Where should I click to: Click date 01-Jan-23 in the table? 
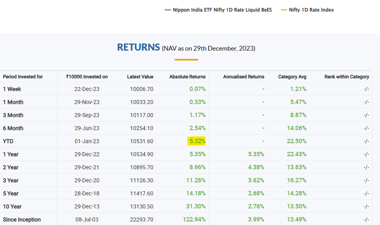(x=87, y=142)
